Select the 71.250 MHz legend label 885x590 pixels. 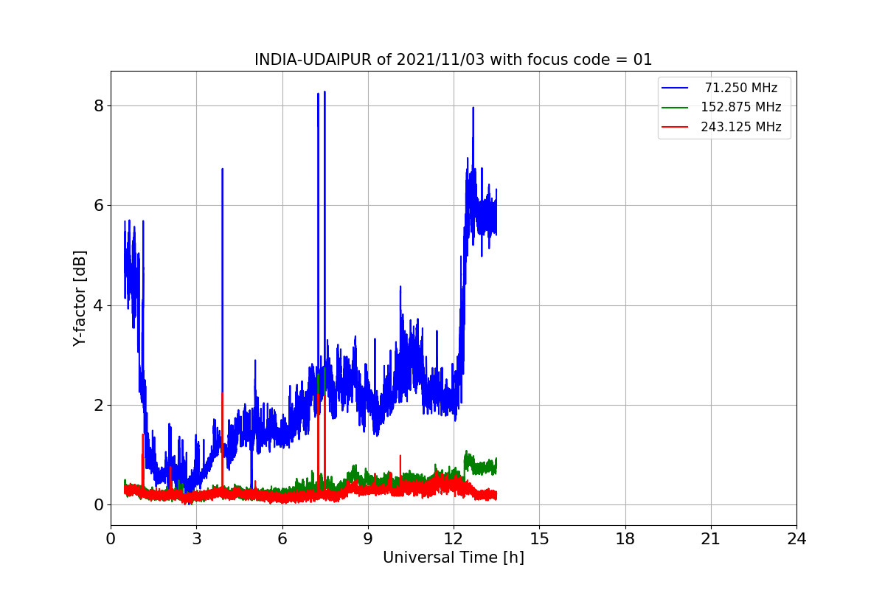[741, 88]
